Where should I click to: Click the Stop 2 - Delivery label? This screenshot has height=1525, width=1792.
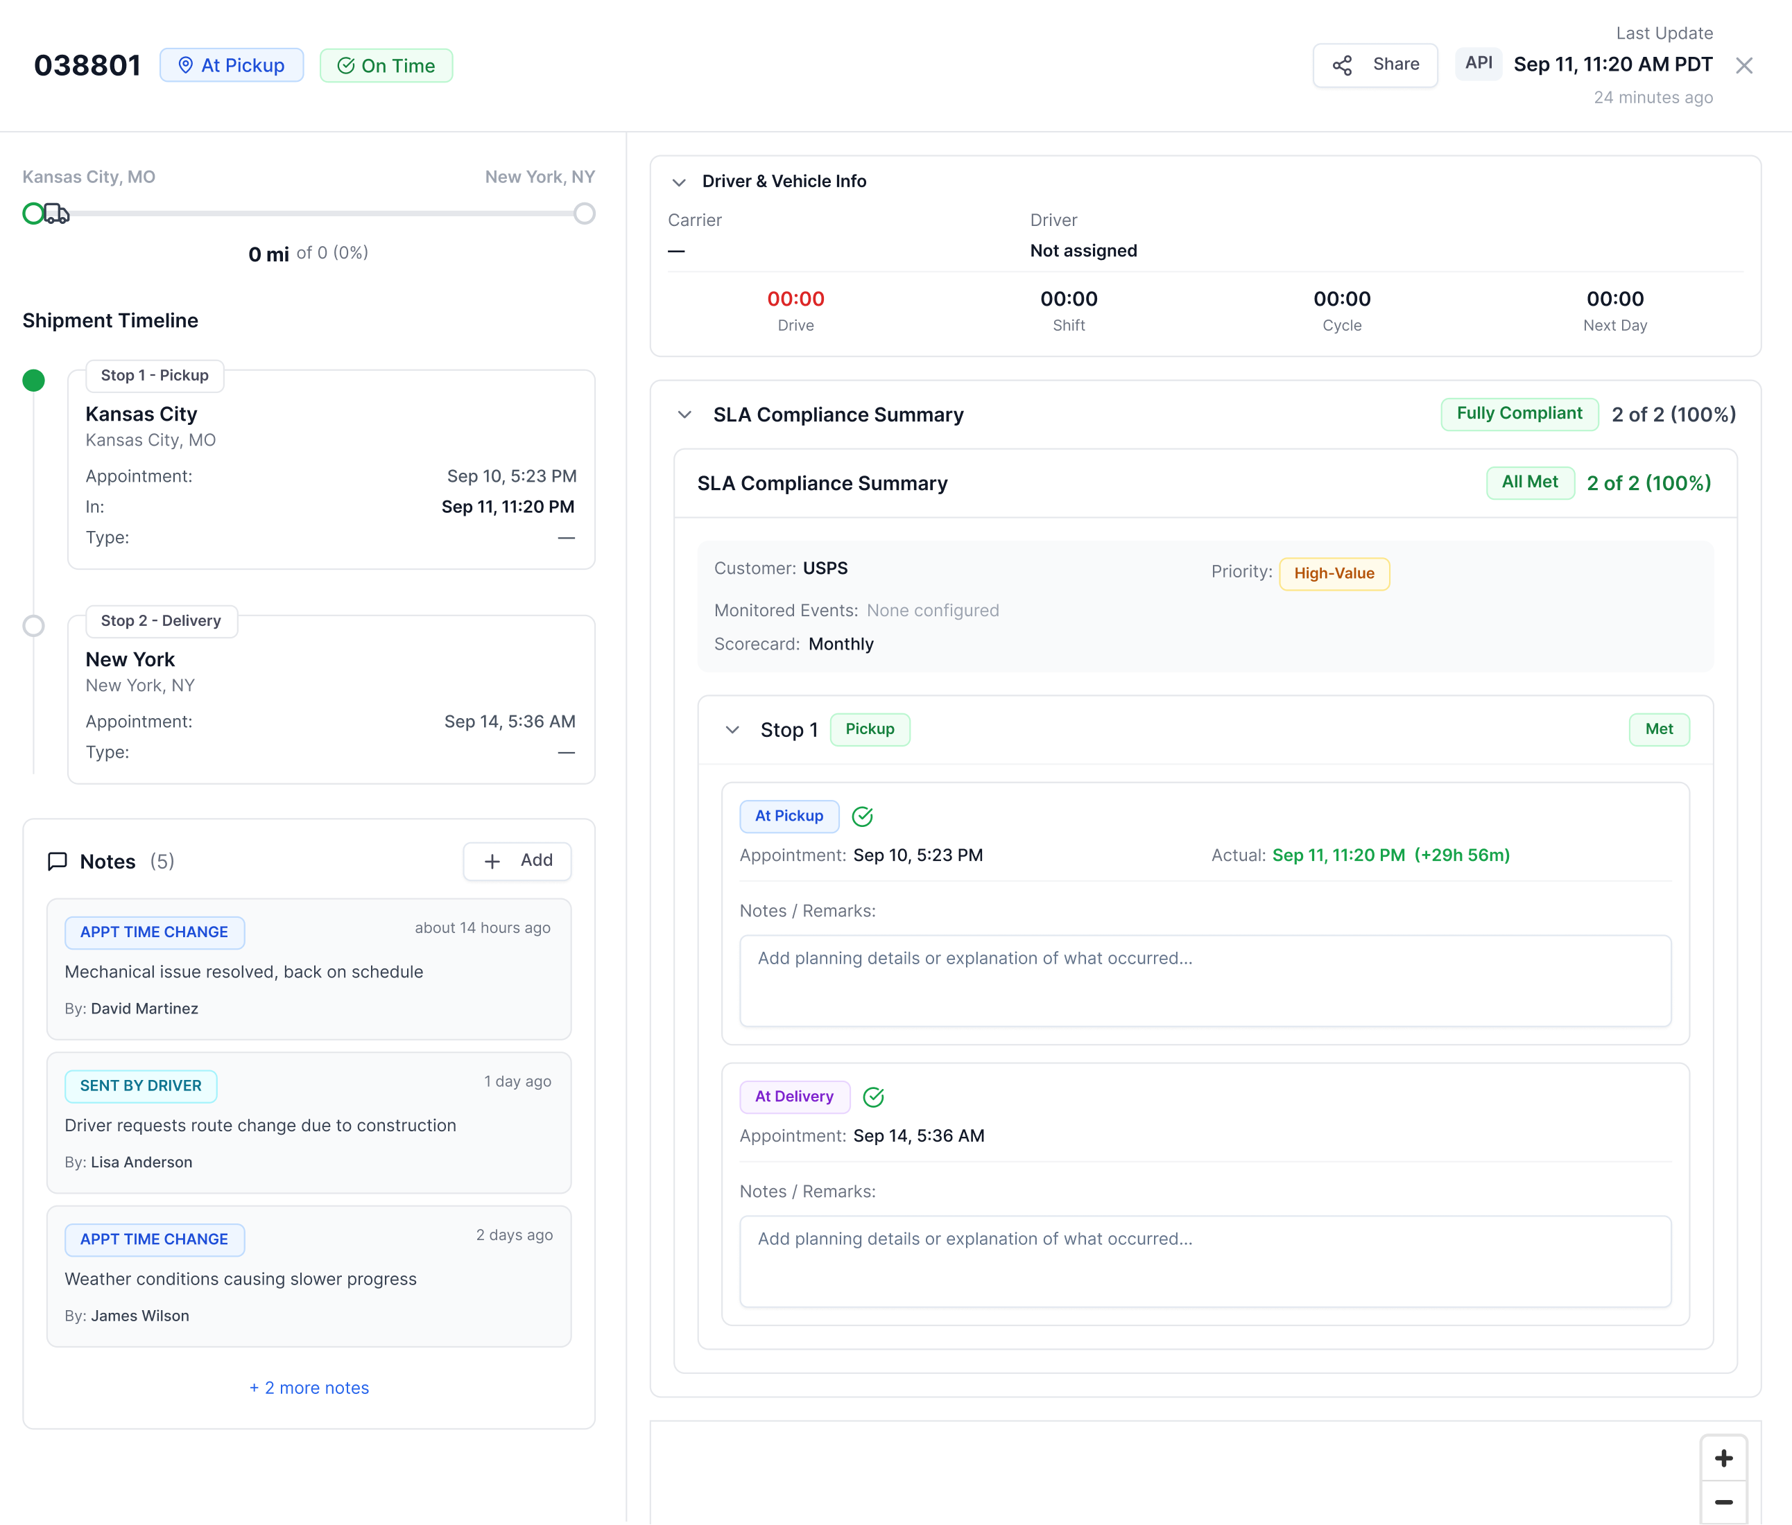pos(161,620)
